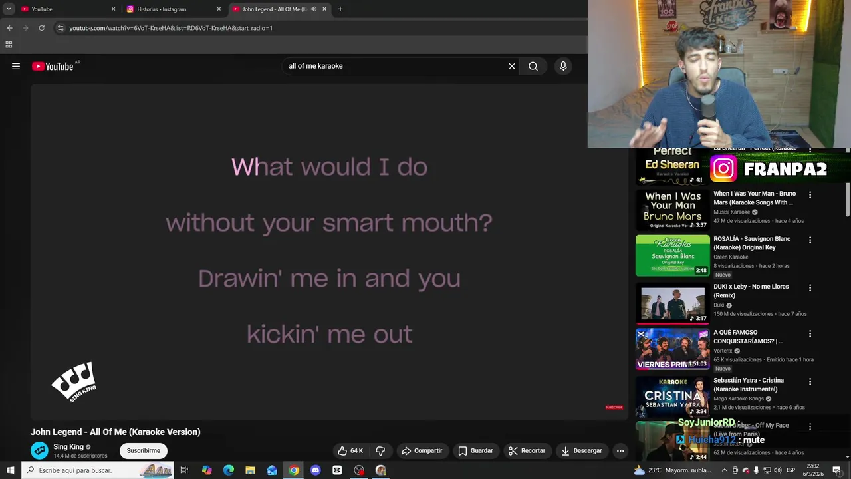This screenshot has height=479, width=851.
Task: Open the tab search dropdown arrow
Action: coord(9,9)
